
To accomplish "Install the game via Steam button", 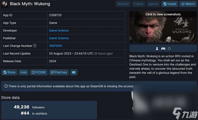I will 170,4.
